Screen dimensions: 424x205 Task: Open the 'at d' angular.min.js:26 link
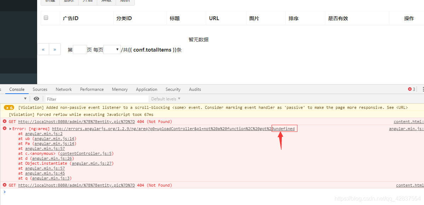[x=52, y=158]
